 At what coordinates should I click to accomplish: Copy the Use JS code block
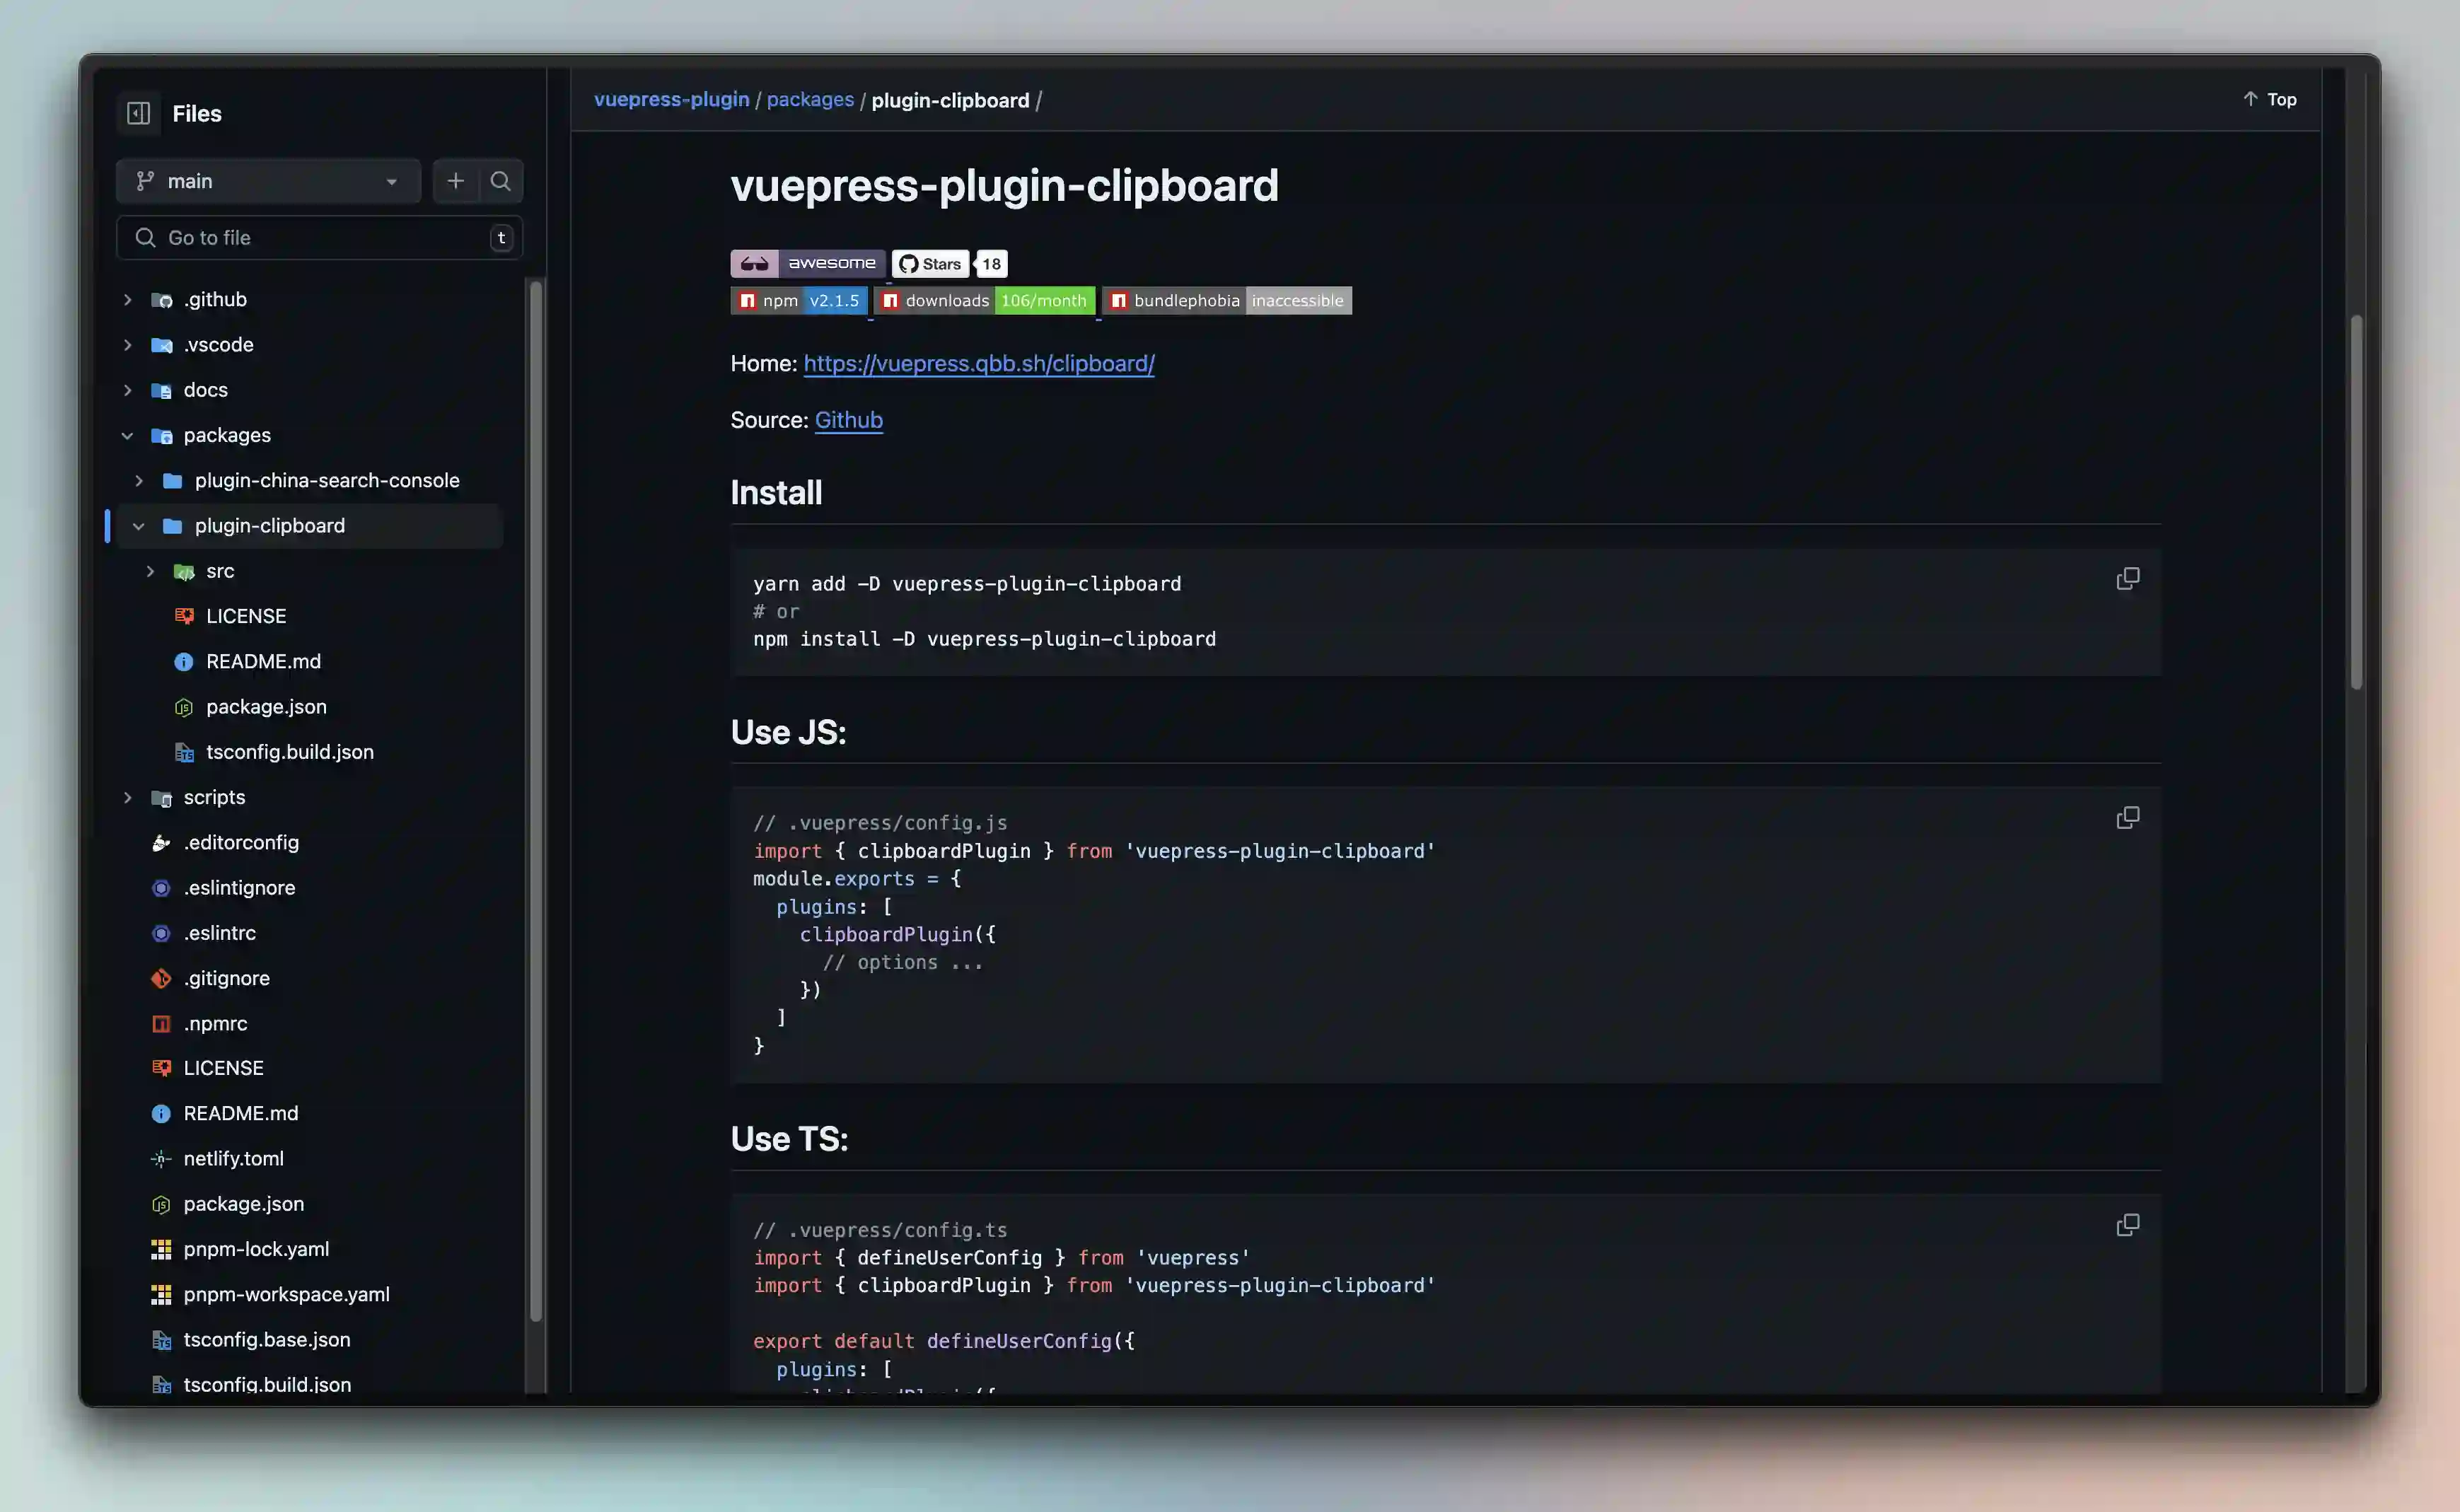2127,818
